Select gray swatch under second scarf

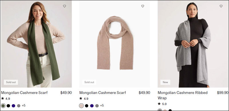(97, 106)
